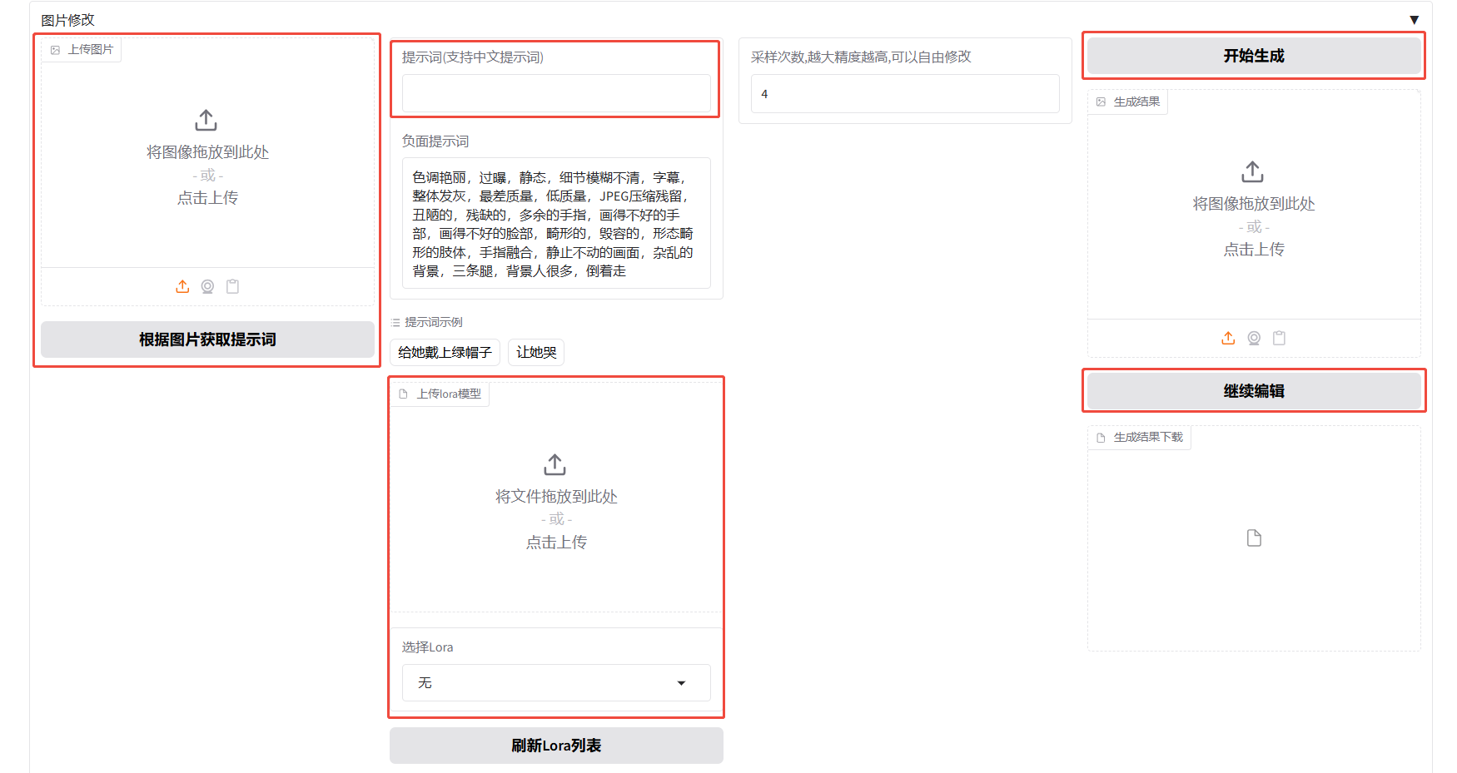Select the webcam source icon under 上传图片
The height and width of the screenshot is (773, 1457).
click(x=207, y=286)
